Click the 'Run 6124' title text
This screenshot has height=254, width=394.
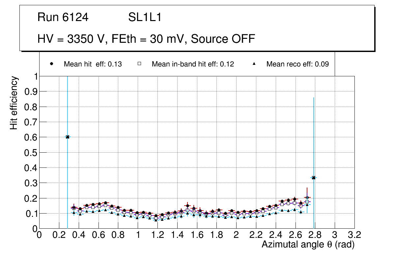63,17
